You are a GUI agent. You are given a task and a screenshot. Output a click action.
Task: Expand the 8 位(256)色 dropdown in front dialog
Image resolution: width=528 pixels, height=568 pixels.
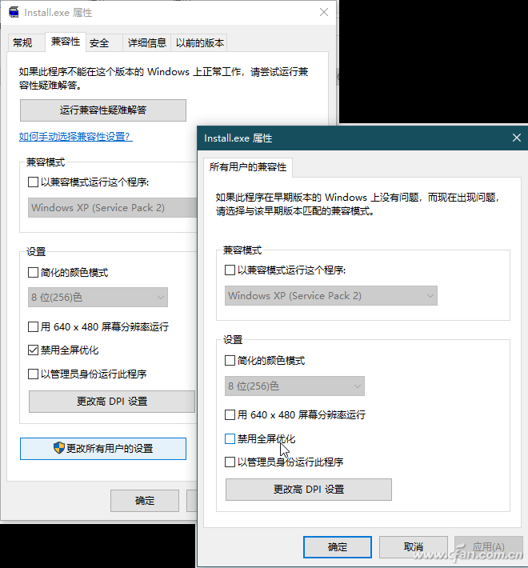(294, 386)
